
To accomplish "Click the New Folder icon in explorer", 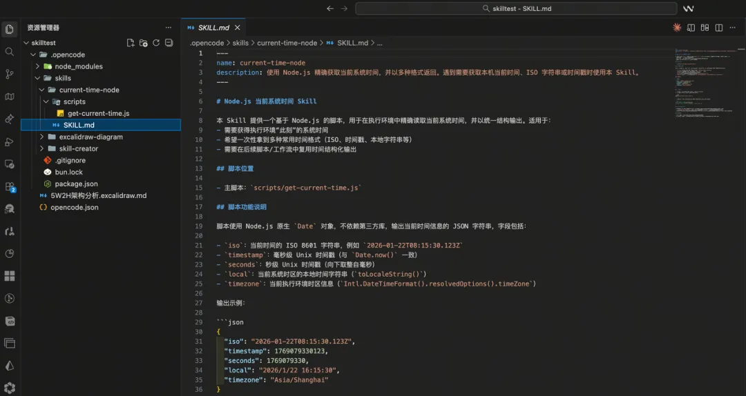I will tap(144, 43).
